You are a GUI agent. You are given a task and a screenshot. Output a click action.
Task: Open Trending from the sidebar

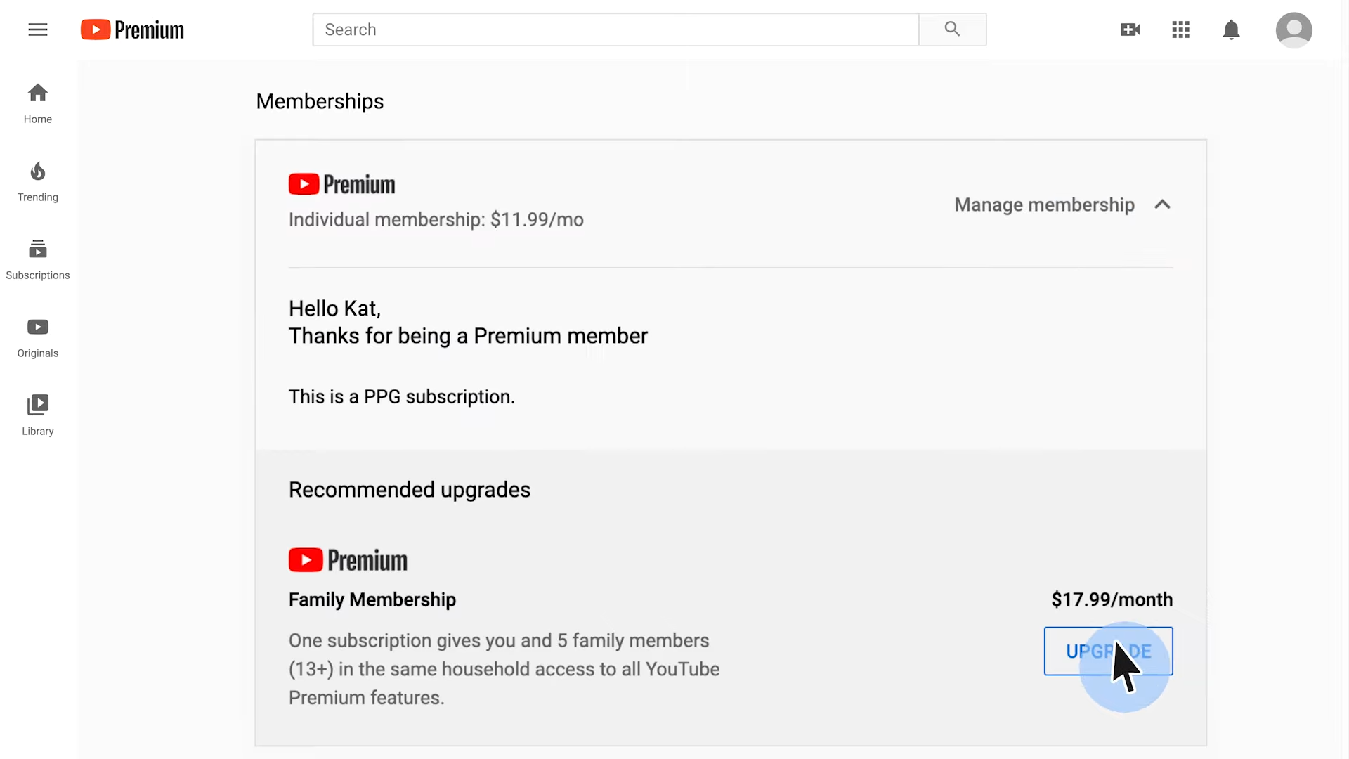(x=38, y=181)
